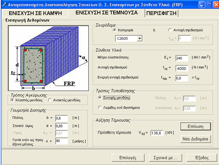Screen dimensions: 219x165
Task: Close the window with the X button
Action: [x=216, y=5]
